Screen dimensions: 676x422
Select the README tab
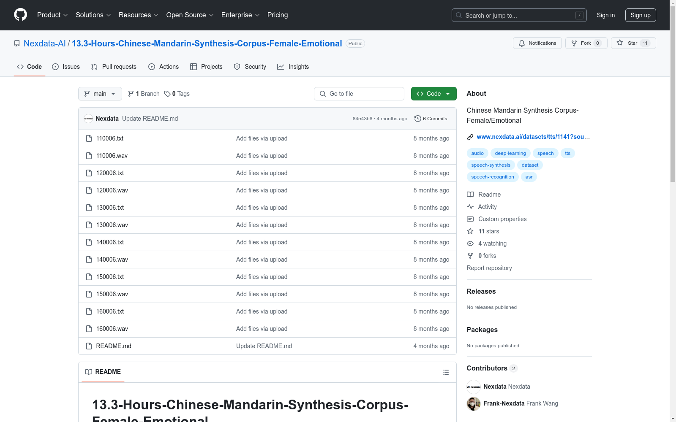[x=103, y=372]
